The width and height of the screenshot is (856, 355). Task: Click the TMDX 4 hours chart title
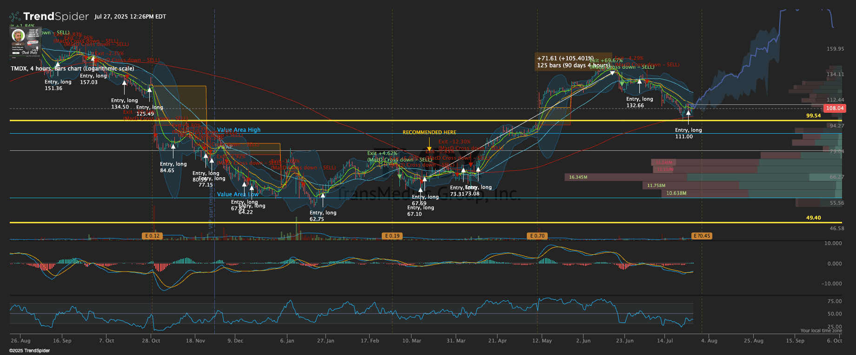click(x=73, y=69)
